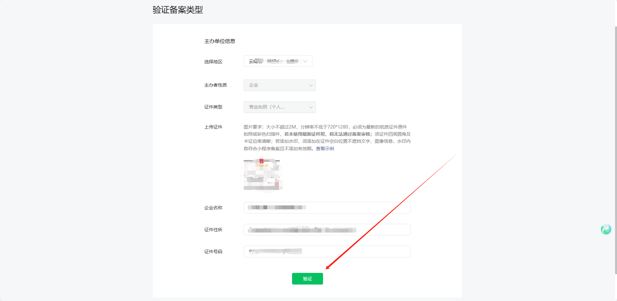
Task: Expand the 主办者性质 dropdown
Action: 279,85
